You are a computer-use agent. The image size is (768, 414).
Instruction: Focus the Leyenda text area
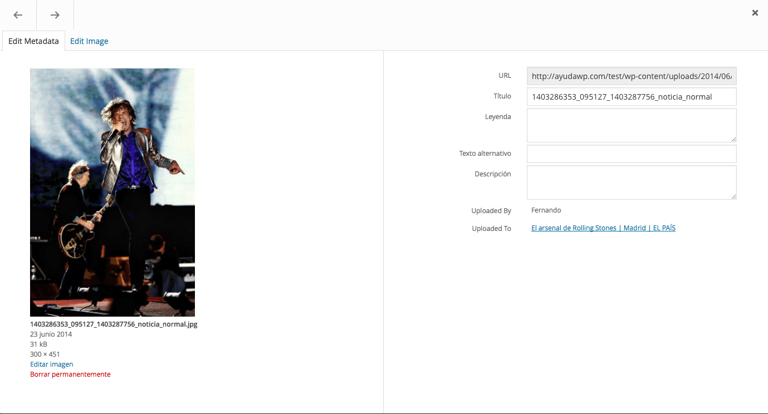point(632,125)
